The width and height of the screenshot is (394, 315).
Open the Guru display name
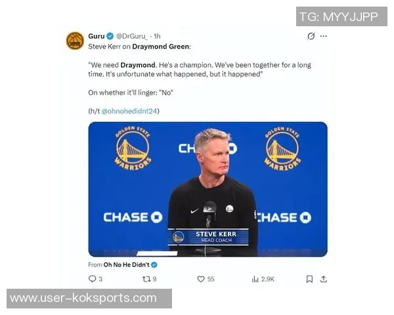97,36
